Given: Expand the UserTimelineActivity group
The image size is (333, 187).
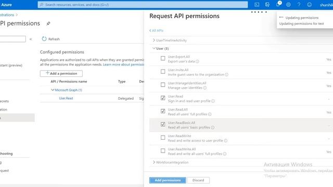Looking at the screenshot, I should tap(154, 40).
